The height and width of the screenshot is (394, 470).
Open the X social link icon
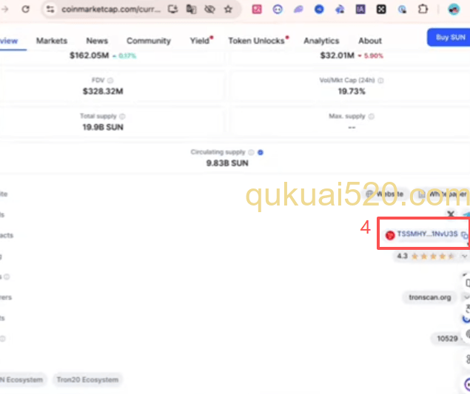point(451,214)
